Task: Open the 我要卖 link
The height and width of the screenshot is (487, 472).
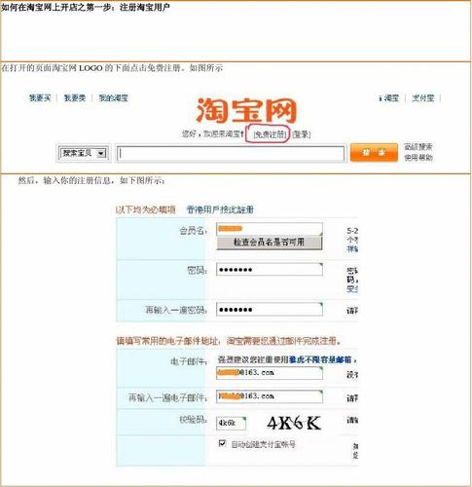Action: tap(75, 97)
